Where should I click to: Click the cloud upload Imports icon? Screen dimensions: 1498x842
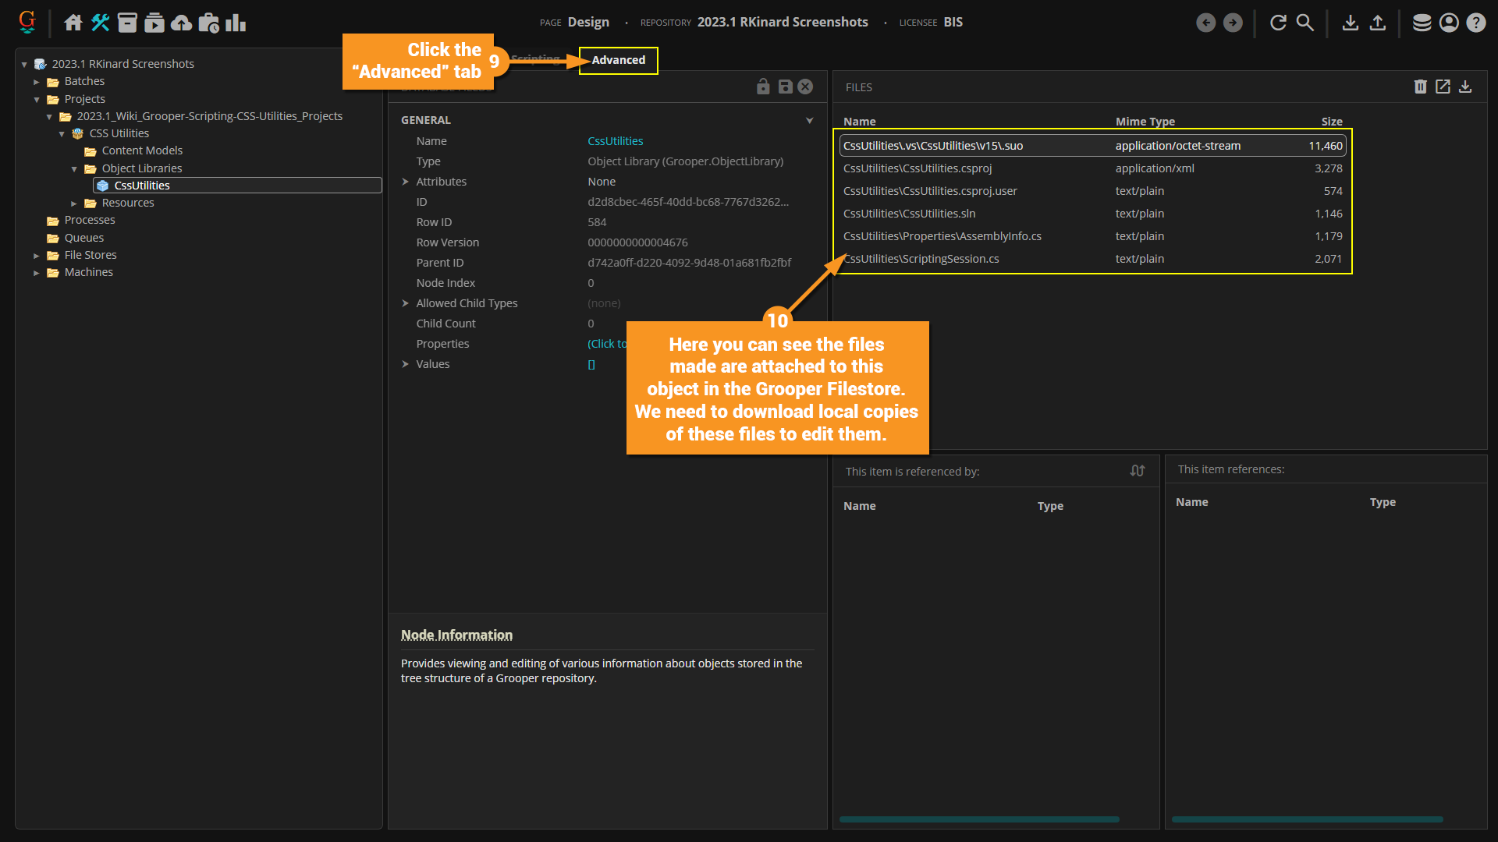(x=181, y=23)
